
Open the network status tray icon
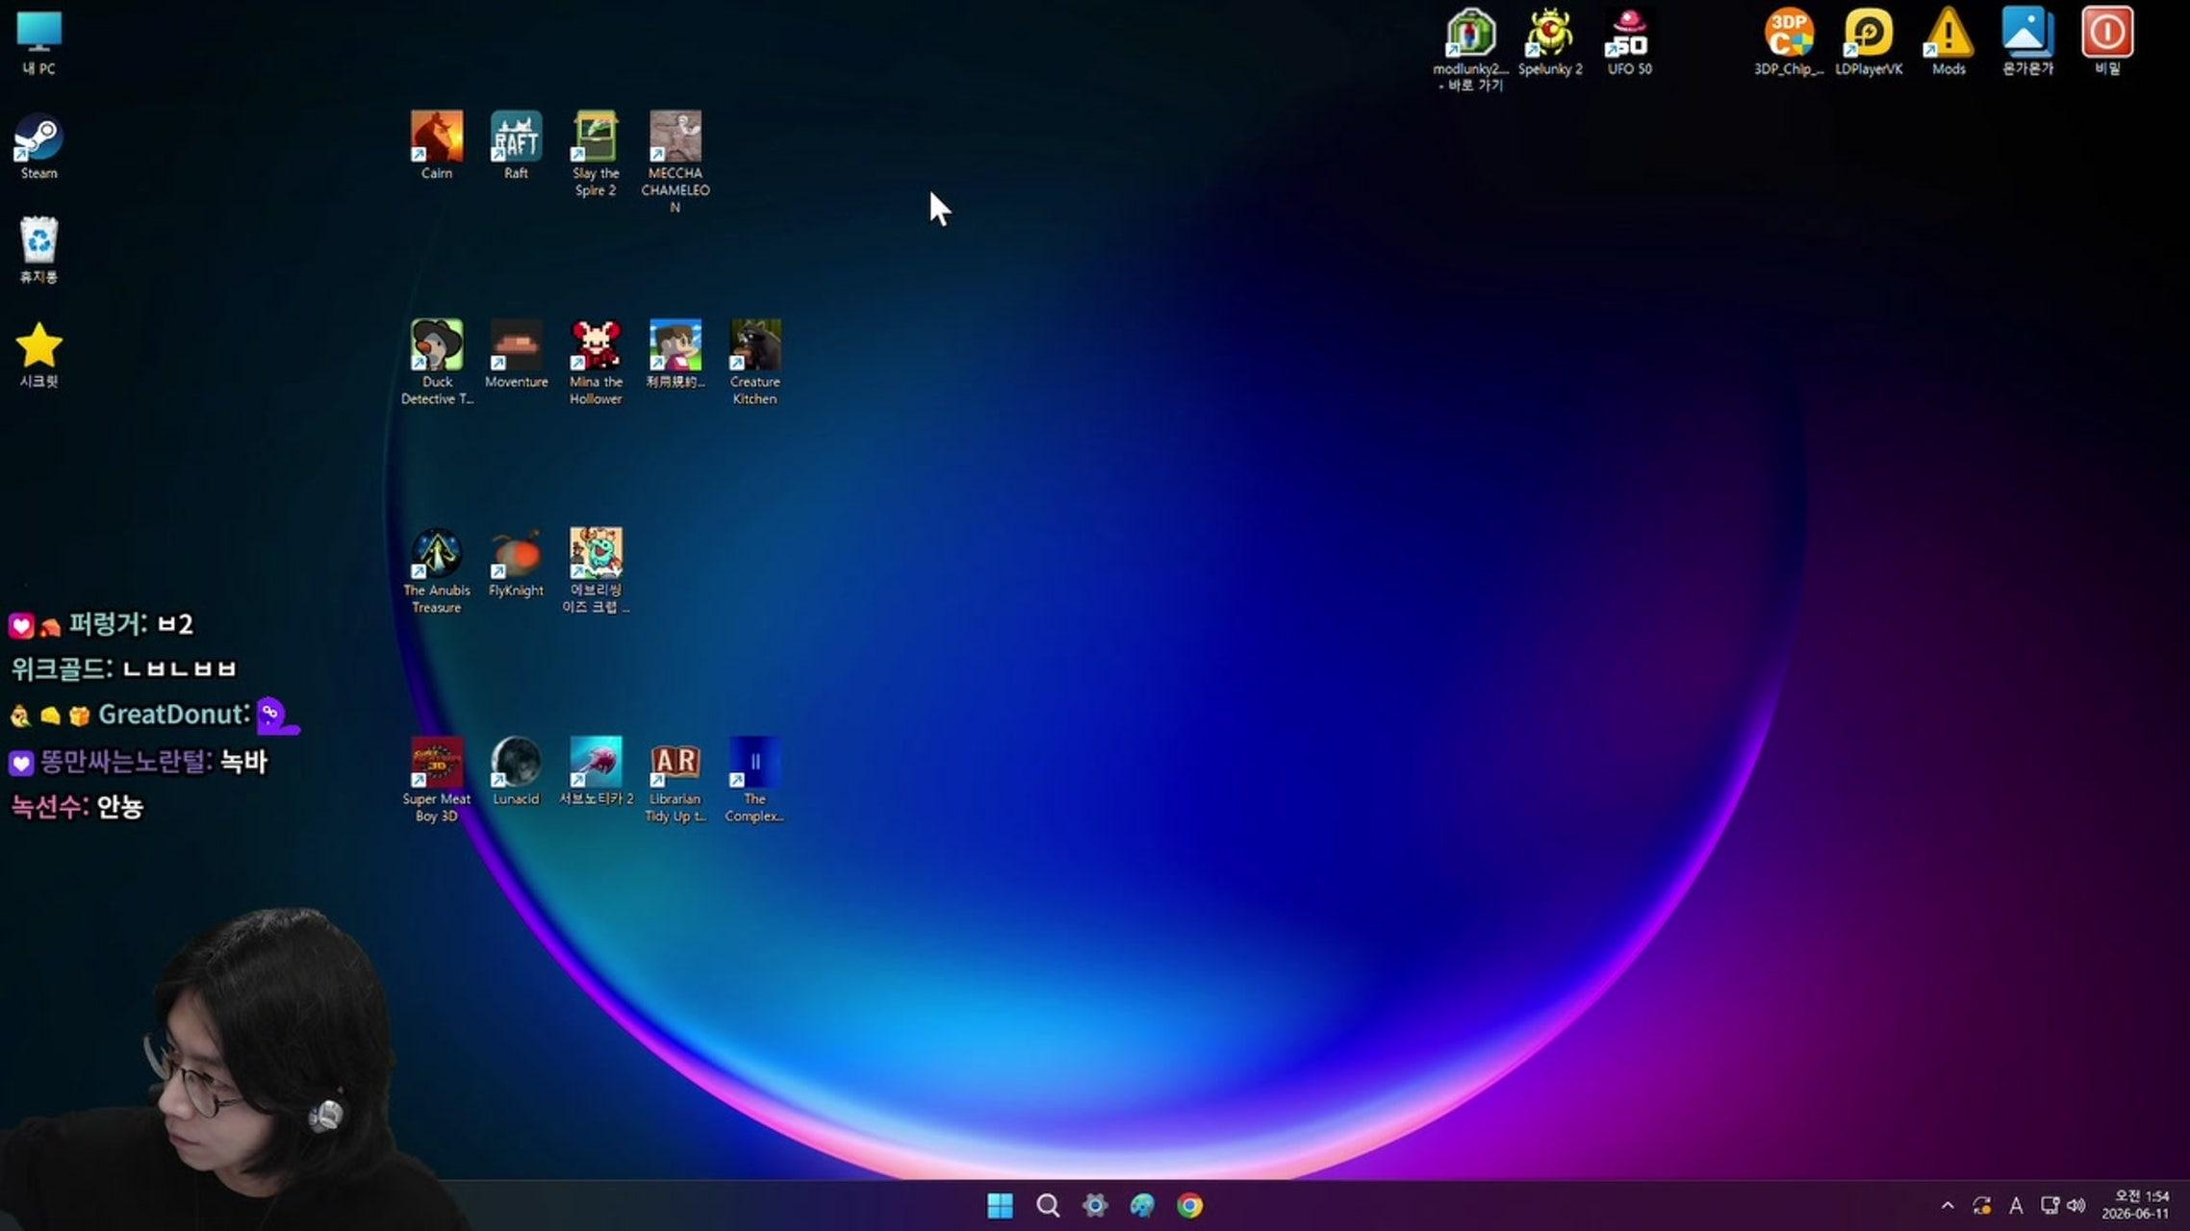pos(2050,1205)
